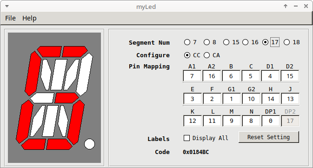Open the Help menu

pos(29,18)
